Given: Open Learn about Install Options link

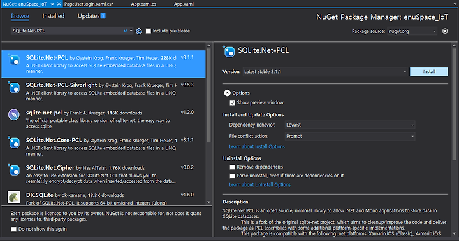Looking at the screenshot, I should [x=257, y=147].
